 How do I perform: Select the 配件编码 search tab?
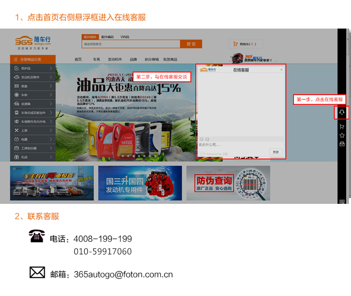(x=107, y=37)
